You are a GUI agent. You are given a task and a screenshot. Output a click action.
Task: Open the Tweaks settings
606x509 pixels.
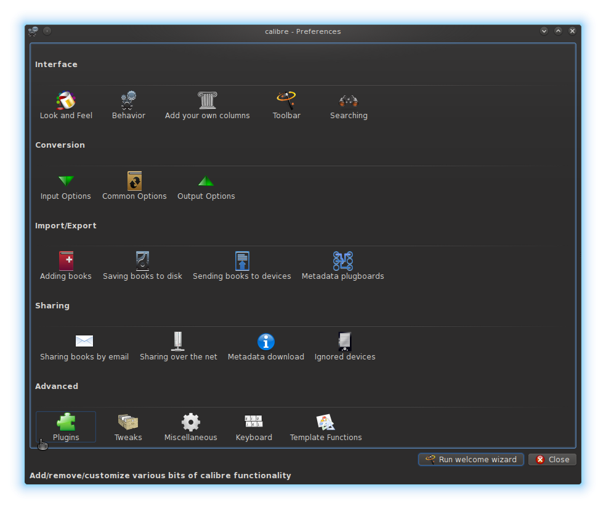(128, 428)
